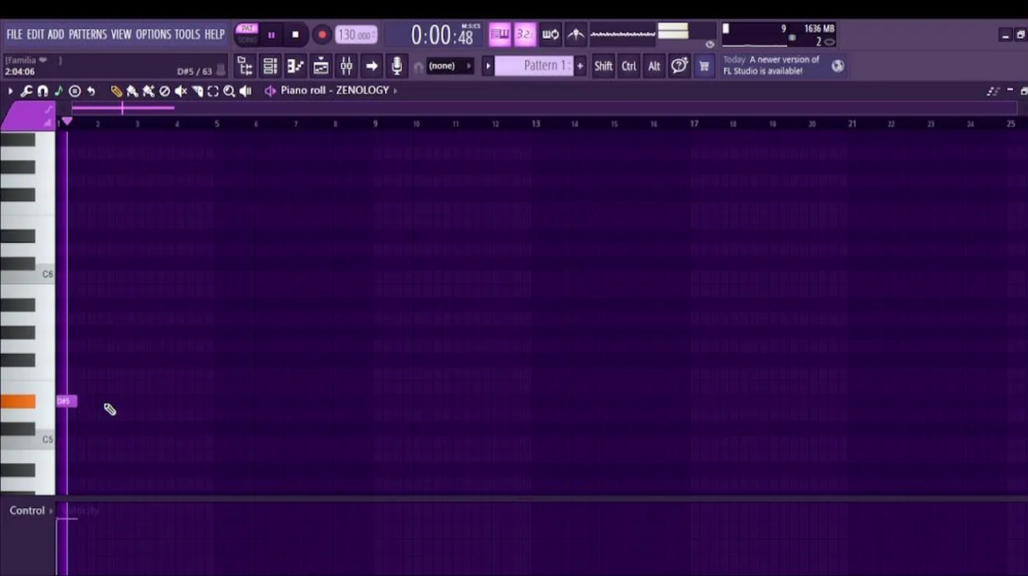Click the C6 piano key

coord(27,274)
